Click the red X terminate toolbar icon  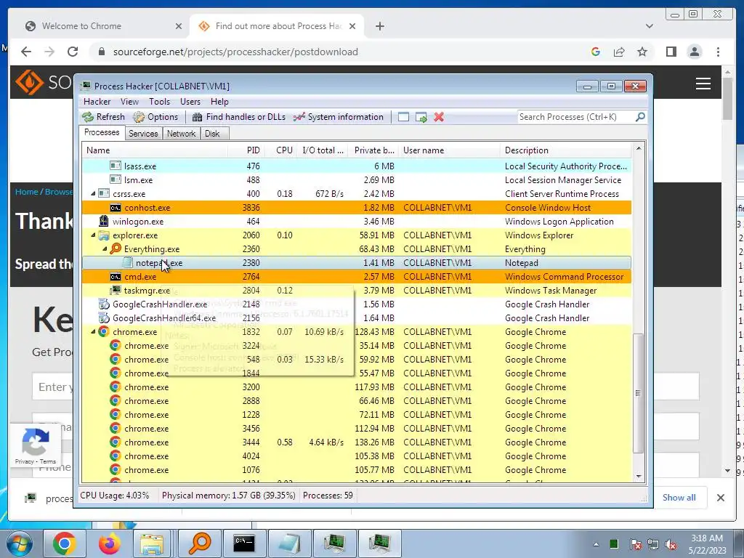(x=439, y=117)
